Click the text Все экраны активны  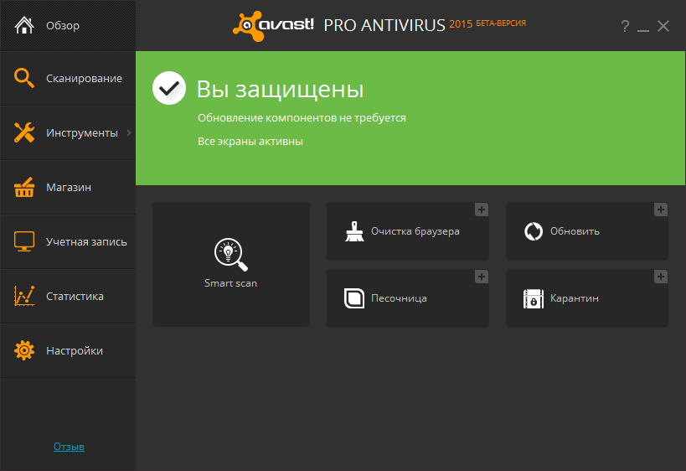pyautogui.click(x=250, y=142)
